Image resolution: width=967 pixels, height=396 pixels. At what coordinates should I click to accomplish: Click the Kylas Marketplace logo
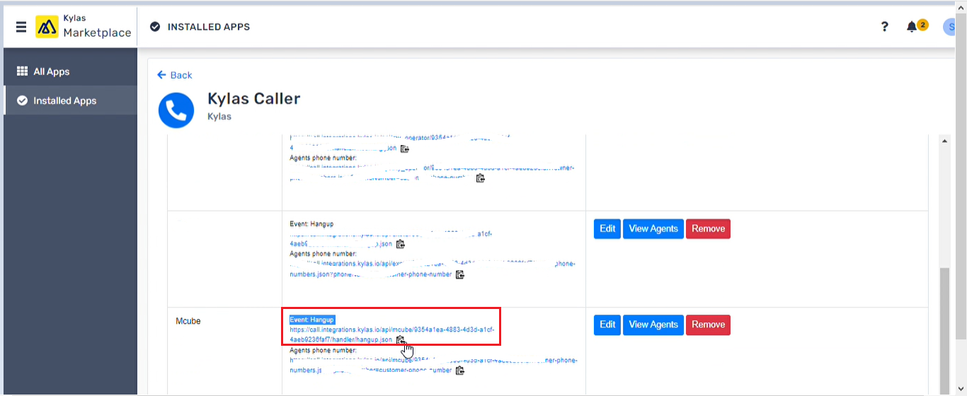pyautogui.click(x=84, y=26)
